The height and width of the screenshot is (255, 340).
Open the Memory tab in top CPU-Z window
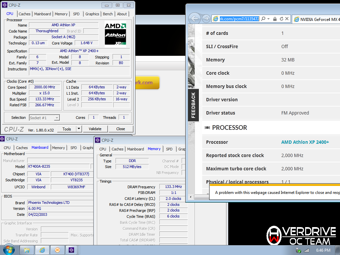click(61, 14)
